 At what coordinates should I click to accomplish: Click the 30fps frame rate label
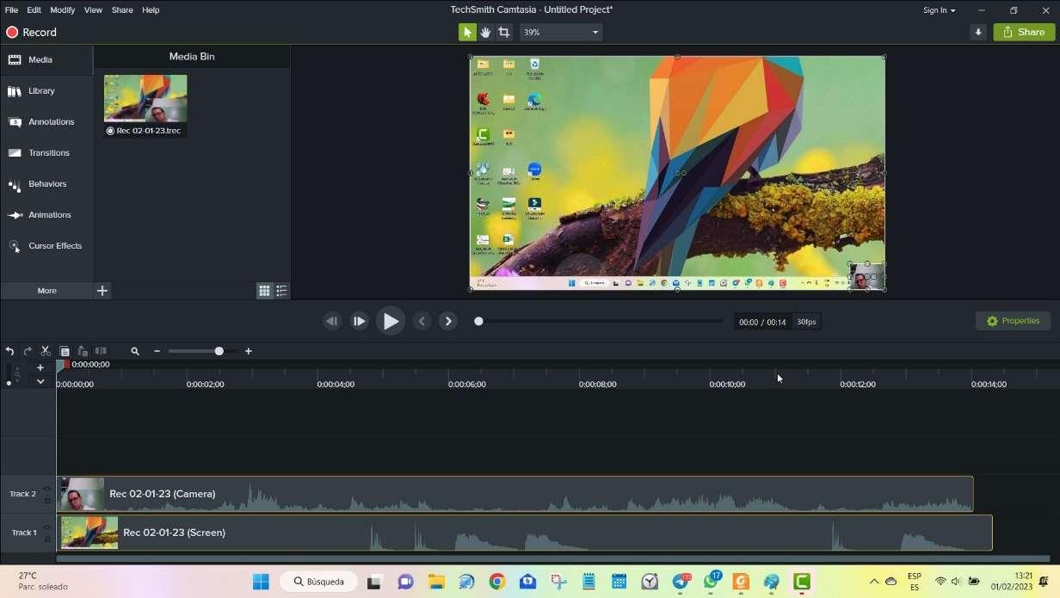806,322
